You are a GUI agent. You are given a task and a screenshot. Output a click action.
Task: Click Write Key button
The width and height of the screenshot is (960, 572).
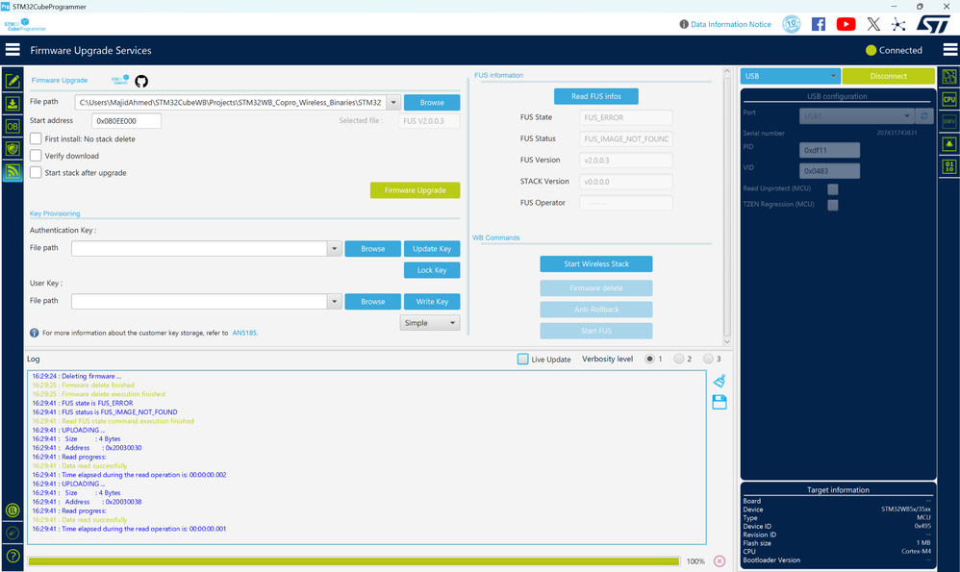tap(432, 301)
